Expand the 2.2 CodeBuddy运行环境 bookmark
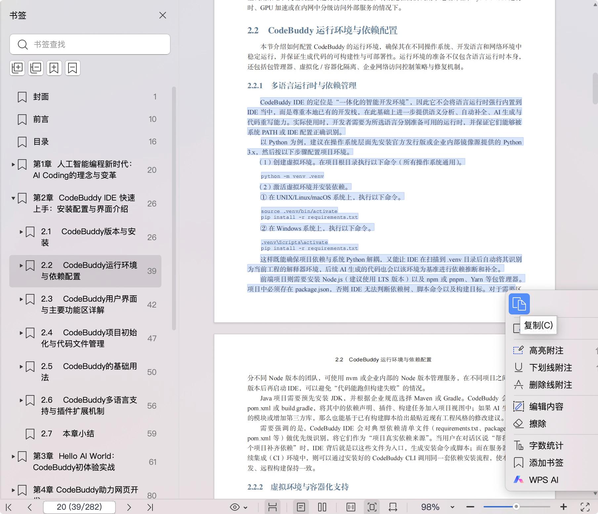Screen dimensions: 598x514 (x=21, y=266)
